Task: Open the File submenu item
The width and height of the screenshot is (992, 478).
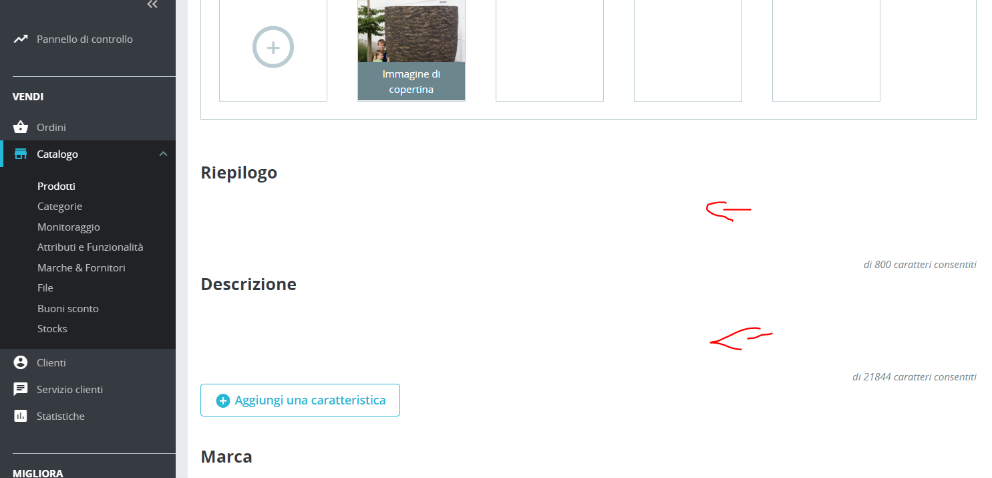Action: [x=45, y=288]
